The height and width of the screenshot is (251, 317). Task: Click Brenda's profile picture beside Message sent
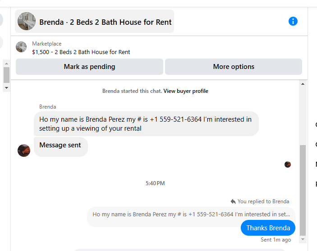tap(24, 151)
